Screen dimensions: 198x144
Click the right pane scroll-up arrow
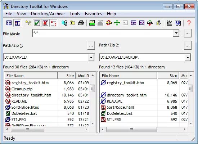click(x=191, y=75)
